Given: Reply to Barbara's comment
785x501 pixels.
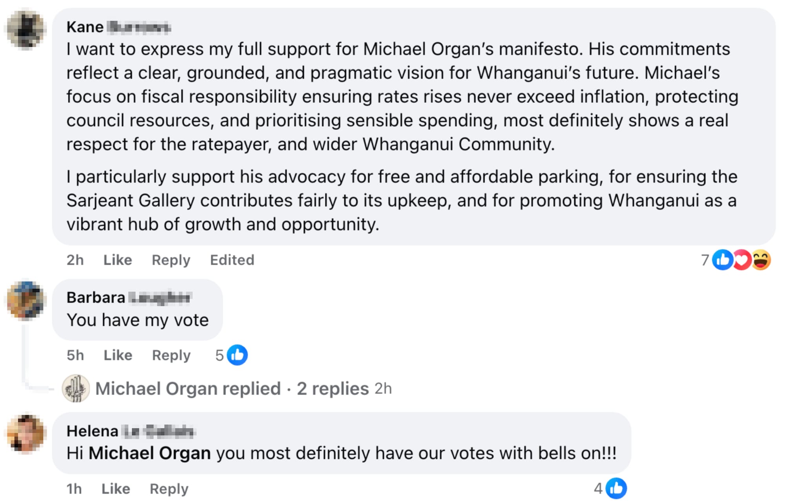Looking at the screenshot, I should click(x=171, y=355).
